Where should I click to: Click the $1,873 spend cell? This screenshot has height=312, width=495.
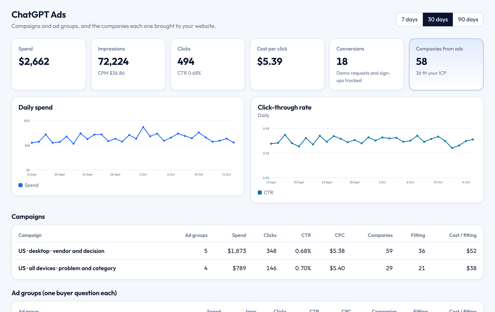tap(237, 251)
